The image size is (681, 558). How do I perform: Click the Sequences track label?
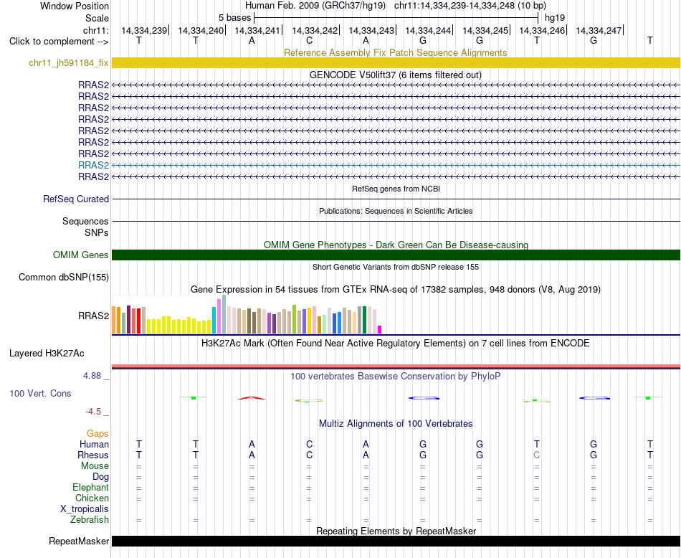[x=85, y=221]
